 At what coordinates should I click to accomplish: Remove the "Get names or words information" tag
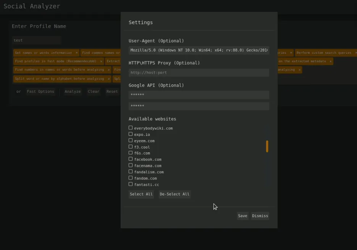(76, 53)
